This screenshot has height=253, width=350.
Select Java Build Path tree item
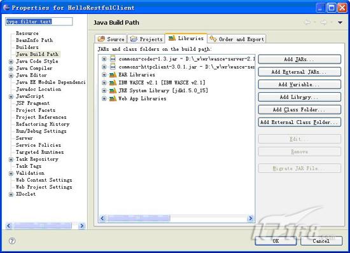(x=38, y=54)
